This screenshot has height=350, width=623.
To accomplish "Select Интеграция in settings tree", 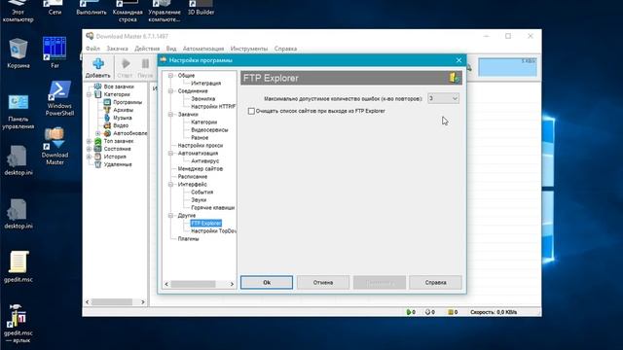I will pos(205,84).
